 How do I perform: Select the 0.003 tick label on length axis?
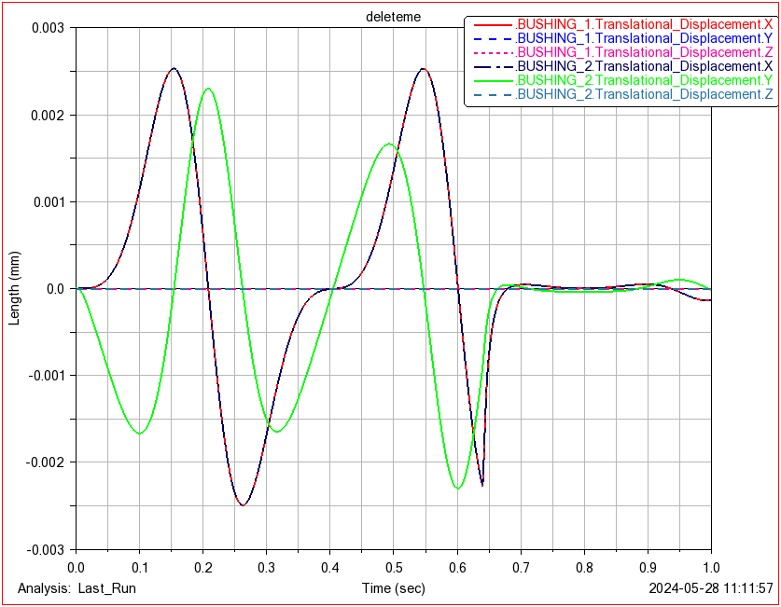pos(45,28)
